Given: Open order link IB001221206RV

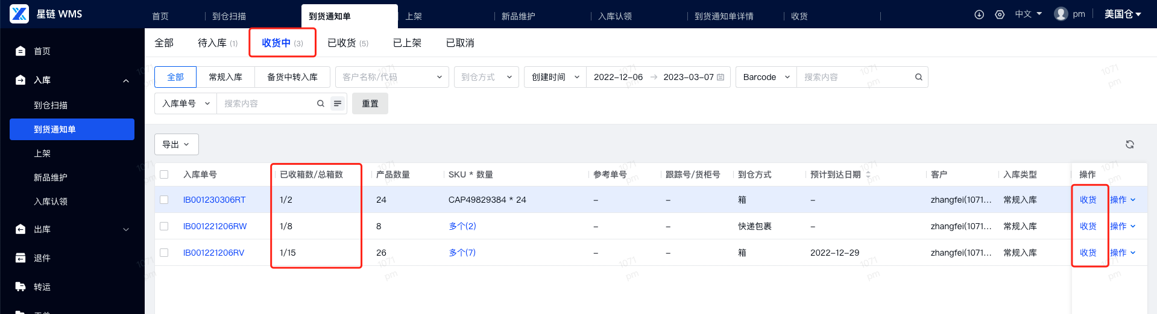Looking at the screenshot, I should (x=213, y=253).
